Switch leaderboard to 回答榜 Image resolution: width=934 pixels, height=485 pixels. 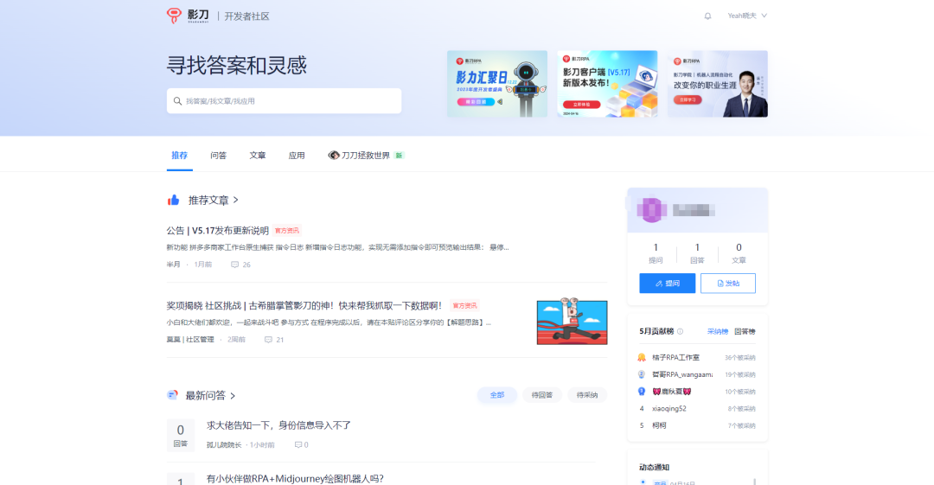point(745,331)
